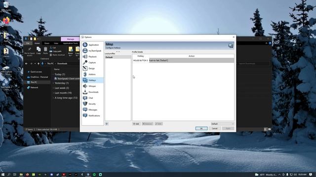Select the TeamSpeak3-Client installer file
This screenshot has height=177, width=316.
pyautogui.click(x=67, y=79)
